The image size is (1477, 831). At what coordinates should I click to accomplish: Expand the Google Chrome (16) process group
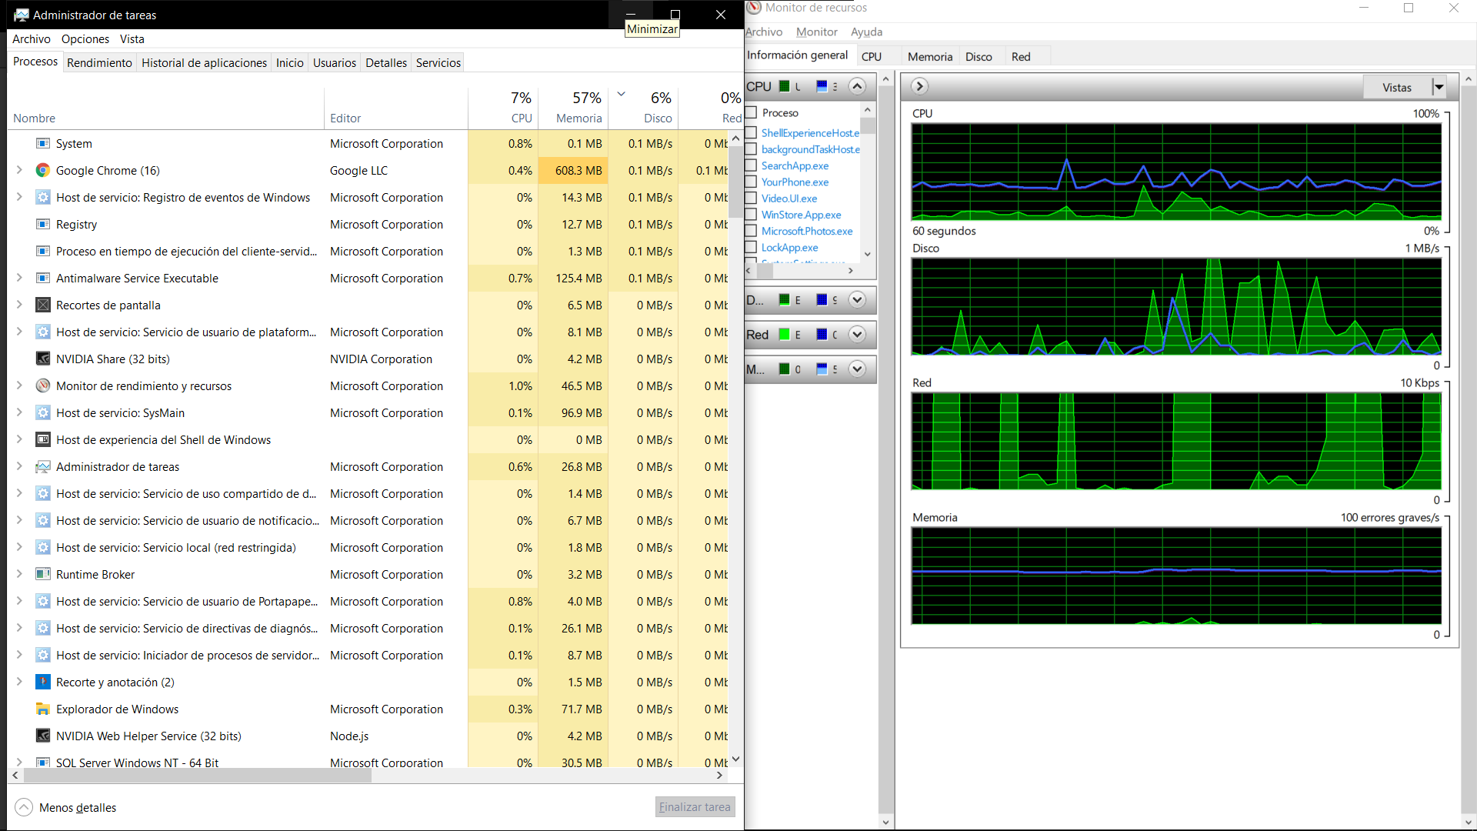click(19, 171)
